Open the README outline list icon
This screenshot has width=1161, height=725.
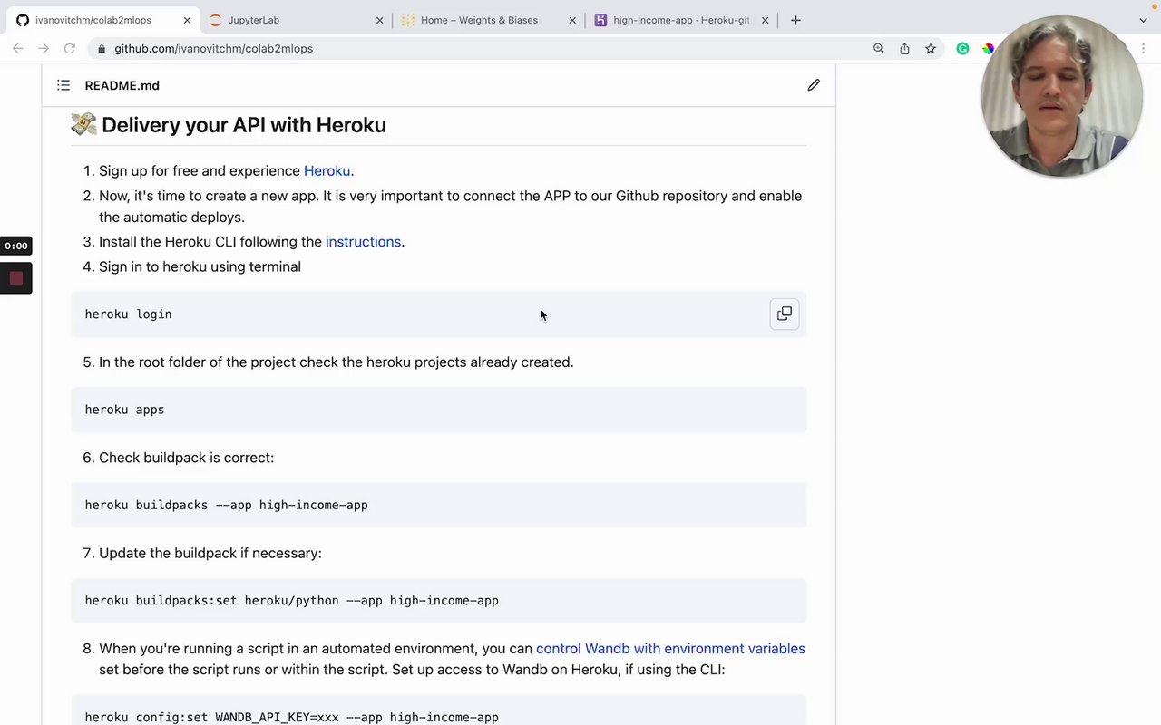click(x=63, y=85)
